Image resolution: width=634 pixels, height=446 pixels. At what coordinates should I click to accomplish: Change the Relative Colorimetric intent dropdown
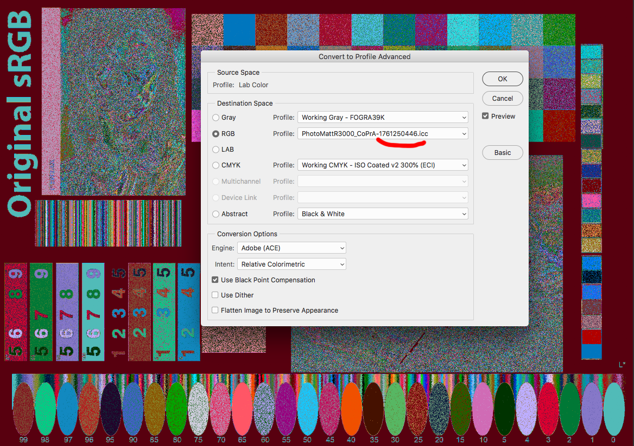tap(291, 264)
